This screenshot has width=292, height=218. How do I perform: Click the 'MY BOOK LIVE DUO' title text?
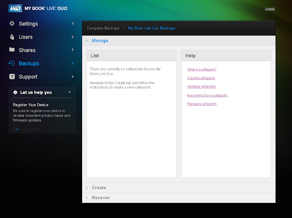(x=46, y=8)
